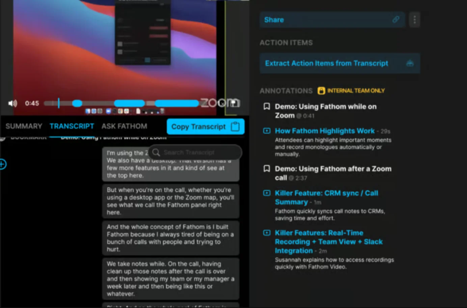The width and height of the screenshot is (467, 308).
Task: Click bookmark icon for Demo: Using Fathom while on Zoom
Action: point(267,106)
